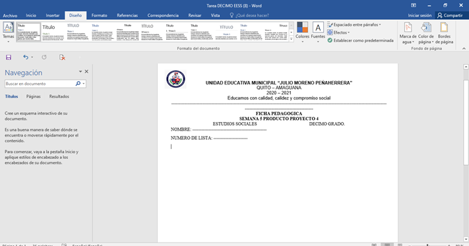Collapse the ribbon with the chevron
Image resolution: width=469 pixels, height=246 pixels.
(464, 48)
